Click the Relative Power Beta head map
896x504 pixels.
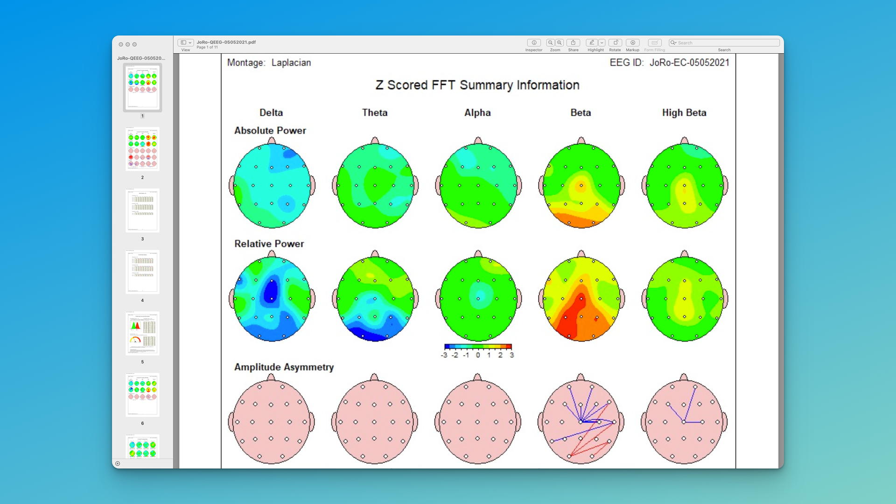pyautogui.click(x=581, y=299)
